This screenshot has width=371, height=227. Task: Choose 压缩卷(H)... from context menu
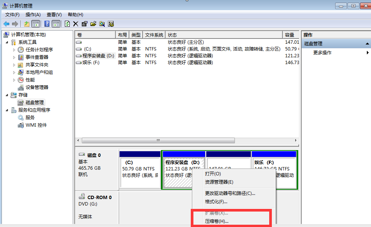pos(216,221)
